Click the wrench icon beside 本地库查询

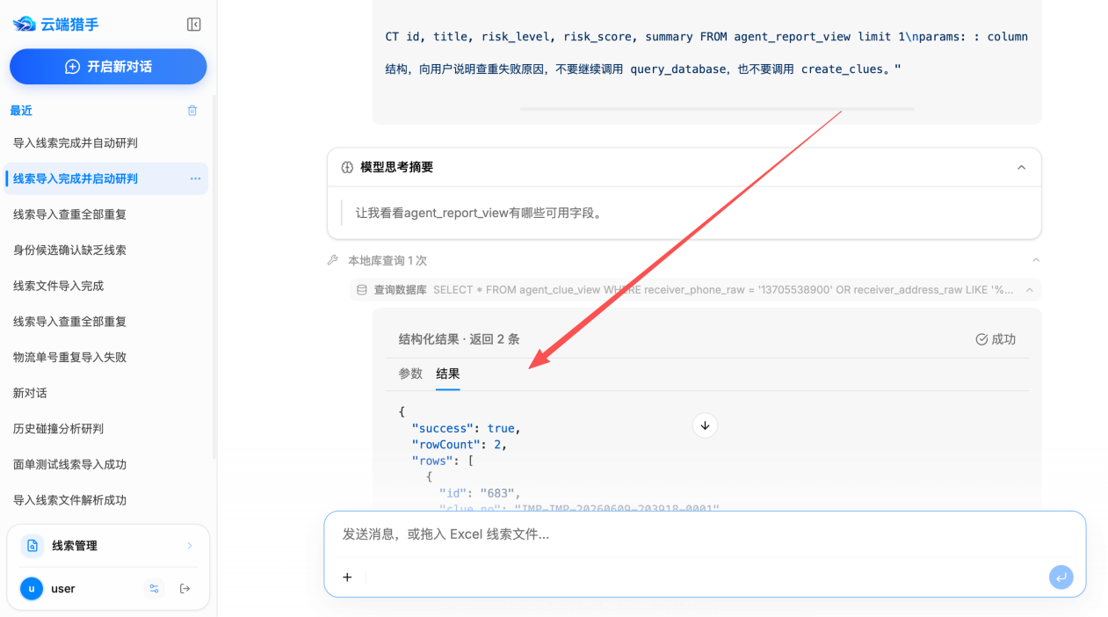pos(332,261)
